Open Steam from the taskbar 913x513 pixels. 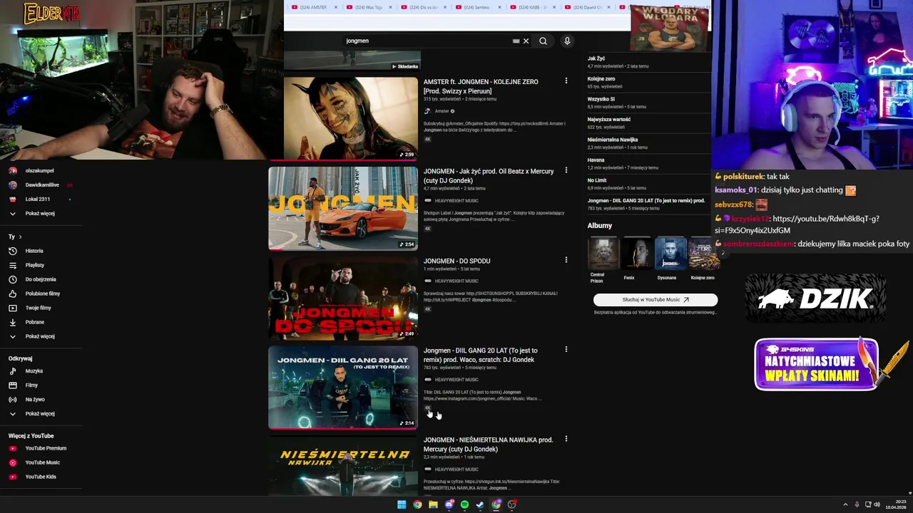pyautogui.click(x=480, y=504)
